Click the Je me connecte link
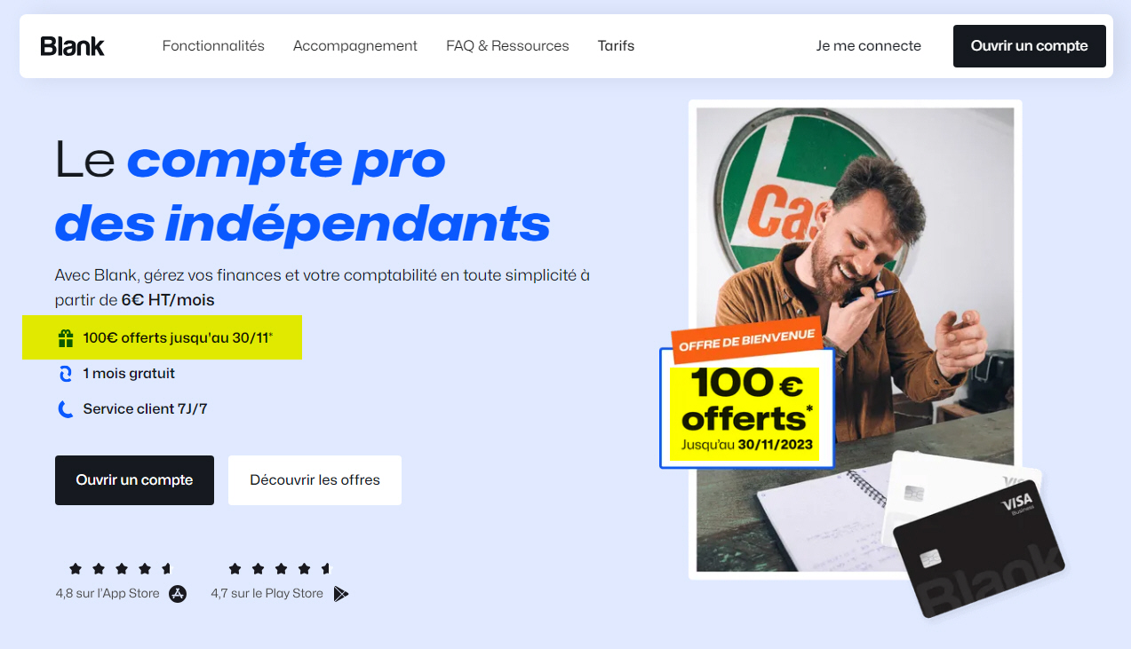 click(x=869, y=46)
